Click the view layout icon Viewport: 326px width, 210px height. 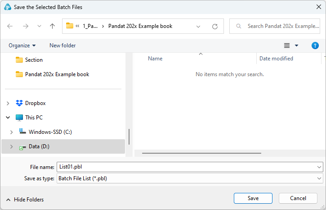pos(287,46)
